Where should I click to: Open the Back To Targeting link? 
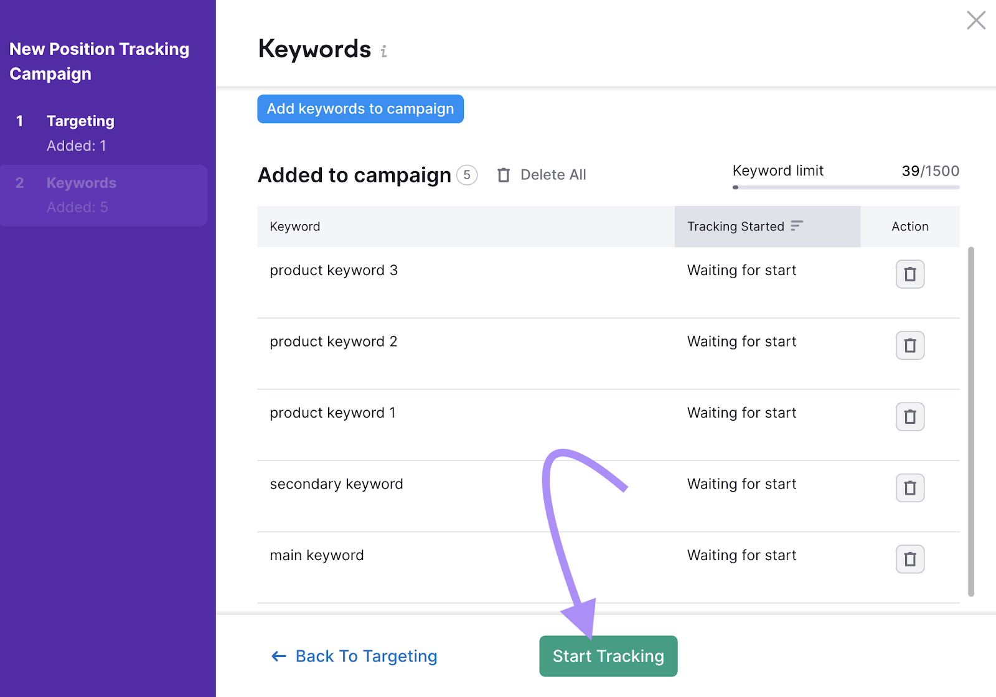[365, 656]
